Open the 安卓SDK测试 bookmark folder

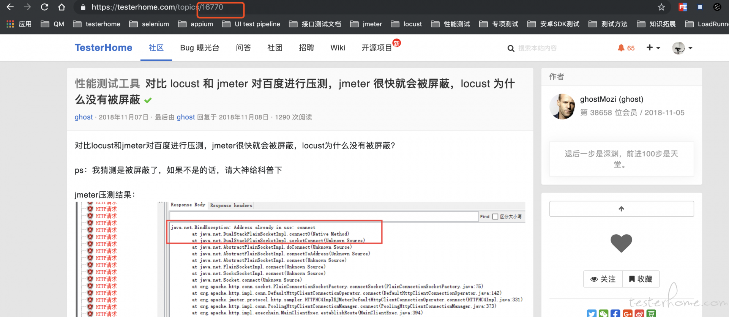pyautogui.click(x=553, y=24)
